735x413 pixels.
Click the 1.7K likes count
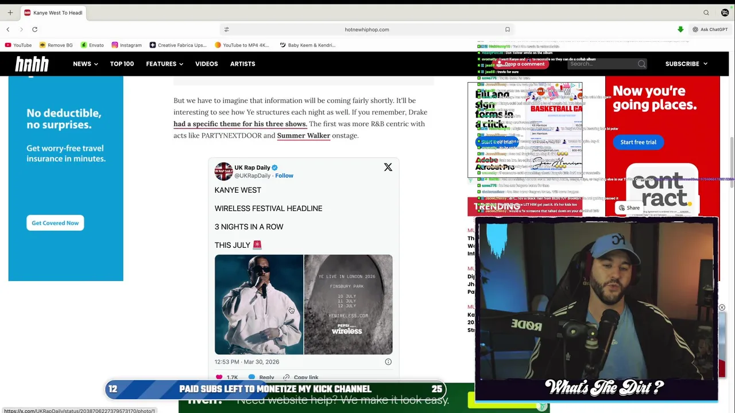232,377
